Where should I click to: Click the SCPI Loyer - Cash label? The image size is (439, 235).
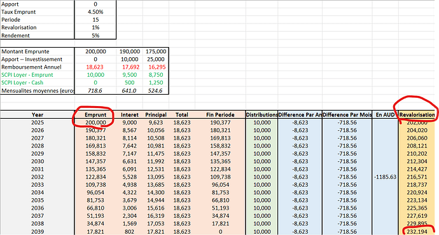[22, 83]
